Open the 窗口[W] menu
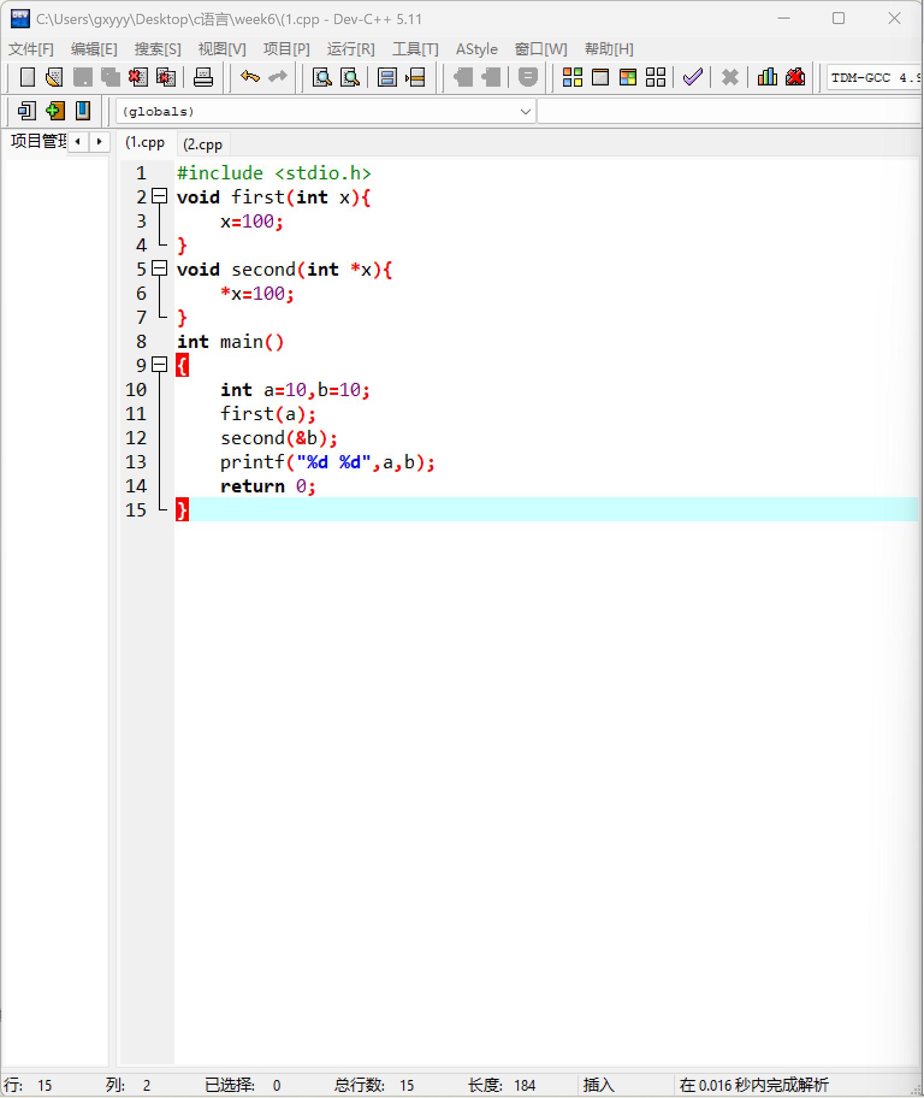The height and width of the screenshot is (1098, 924). pyautogui.click(x=541, y=49)
